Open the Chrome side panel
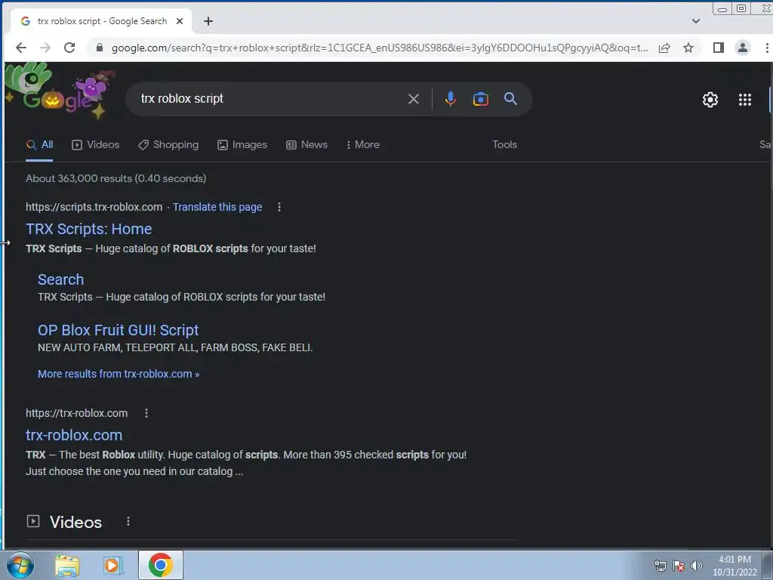Screen dimensions: 773x580 [719, 48]
